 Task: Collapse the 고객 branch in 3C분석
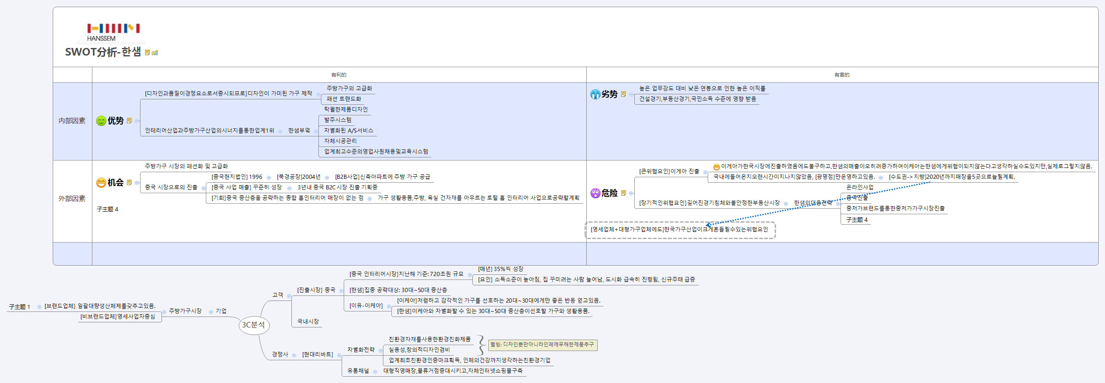click(x=288, y=296)
